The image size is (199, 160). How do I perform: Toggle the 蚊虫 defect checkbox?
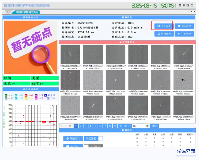click(6, 95)
